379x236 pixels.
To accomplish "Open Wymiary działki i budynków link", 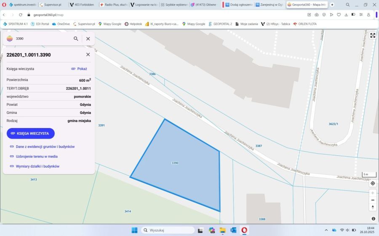I will point(35,166).
